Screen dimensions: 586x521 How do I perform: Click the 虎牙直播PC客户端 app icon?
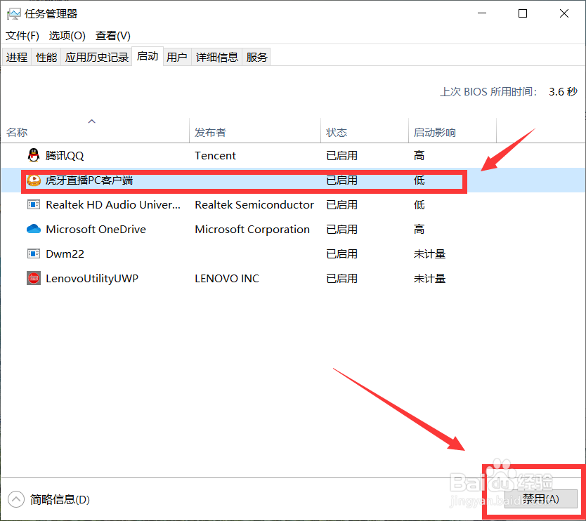34,180
